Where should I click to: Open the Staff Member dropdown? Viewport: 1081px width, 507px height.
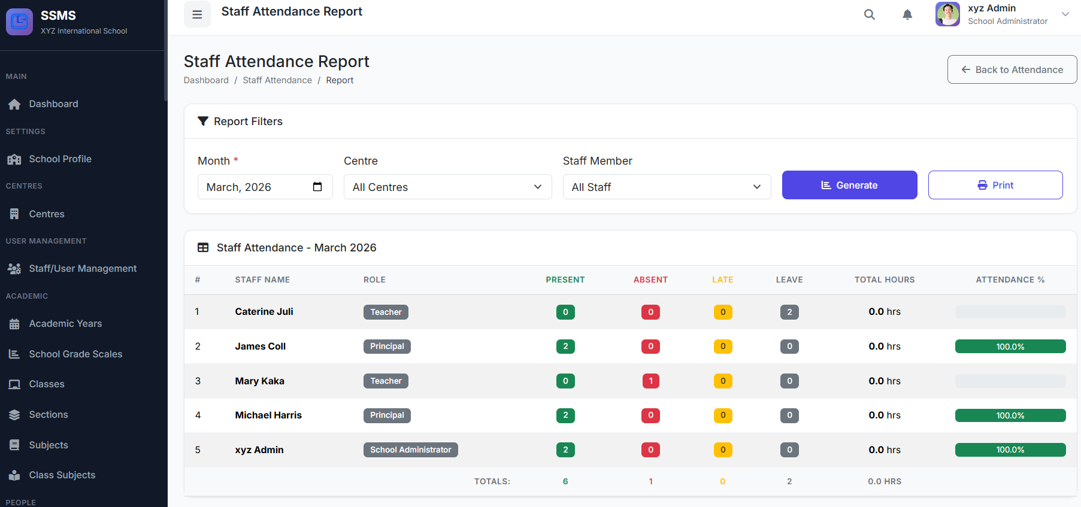coord(667,187)
